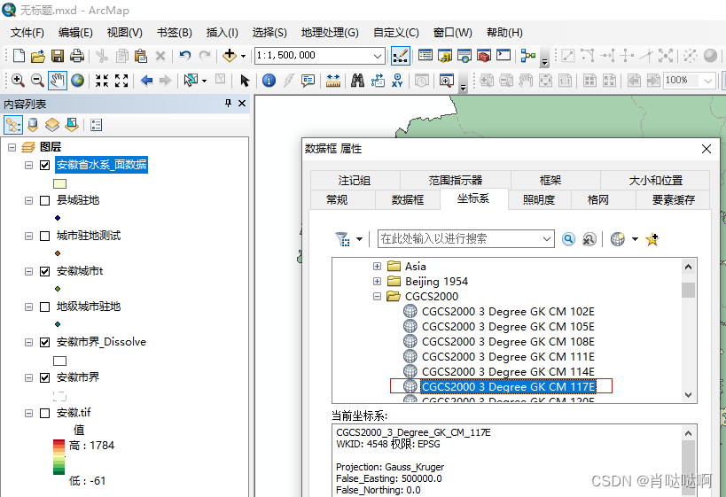Click the Paste clipboard icon
The height and width of the screenshot is (497, 726).
tap(141, 56)
